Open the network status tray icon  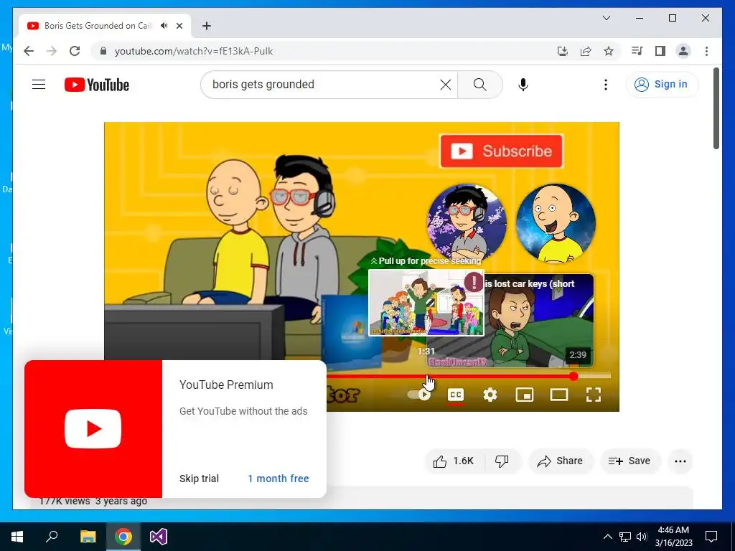(625, 537)
